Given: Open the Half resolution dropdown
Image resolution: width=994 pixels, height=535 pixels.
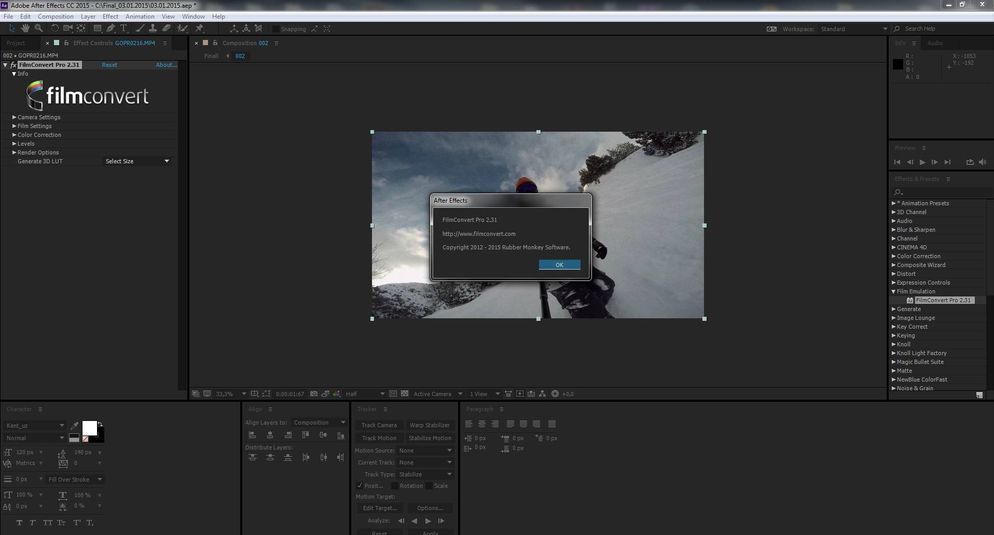Looking at the screenshot, I should [x=365, y=394].
